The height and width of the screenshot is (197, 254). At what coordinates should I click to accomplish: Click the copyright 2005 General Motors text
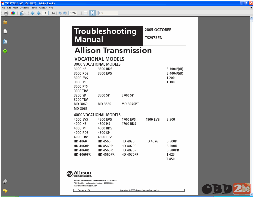[x=140, y=190]
